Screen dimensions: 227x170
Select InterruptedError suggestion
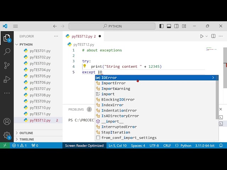(x=155, y=127)
